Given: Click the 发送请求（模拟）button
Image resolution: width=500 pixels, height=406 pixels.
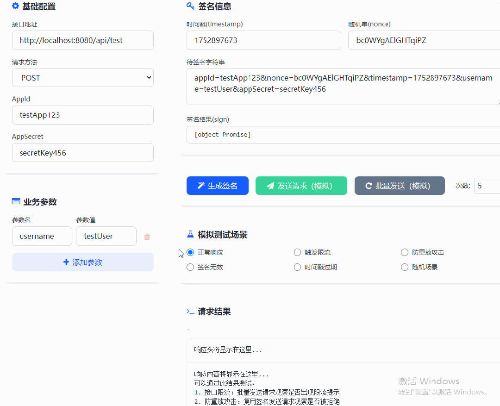Looking at the screenshot, I should point(301,186).
